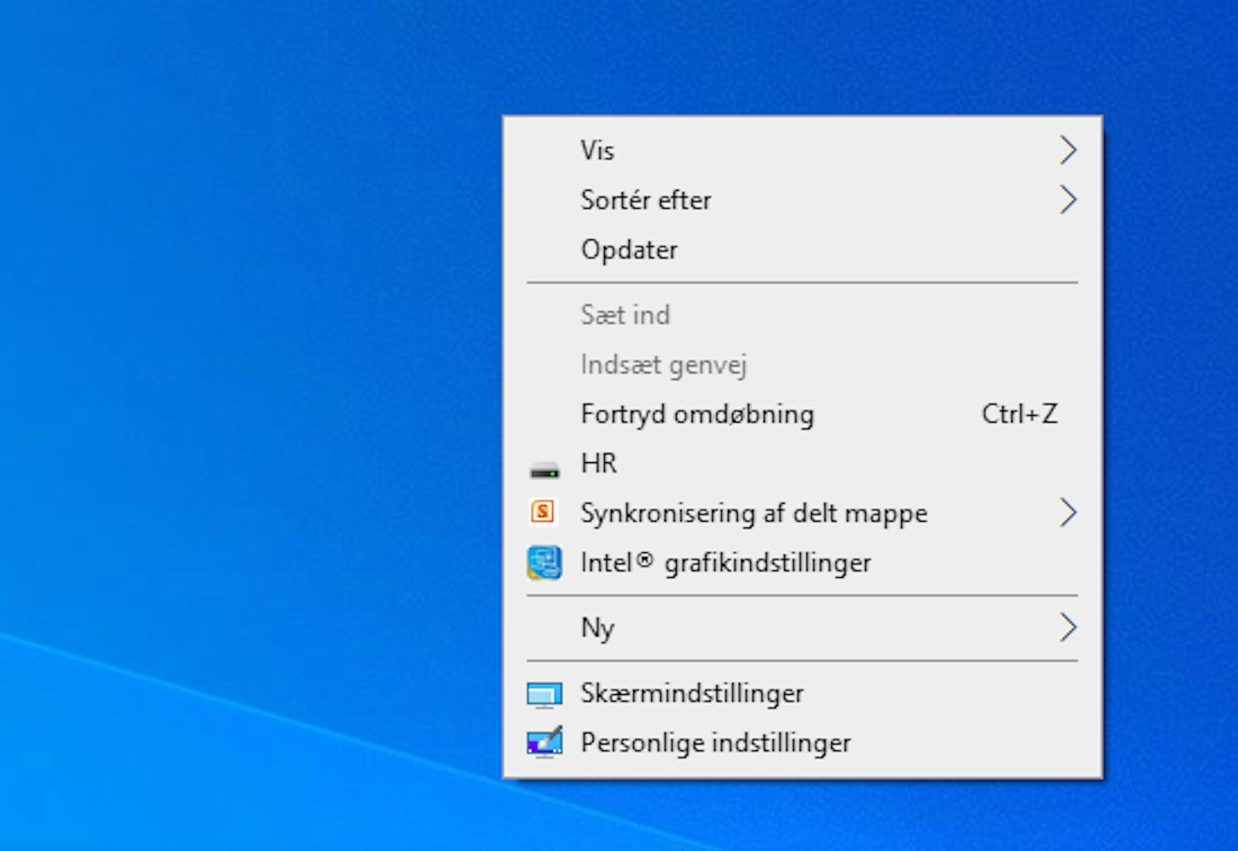Select Skærmindstillinger from the menu
Viewport: 1238px width, 851px height.
coord(692,693)
